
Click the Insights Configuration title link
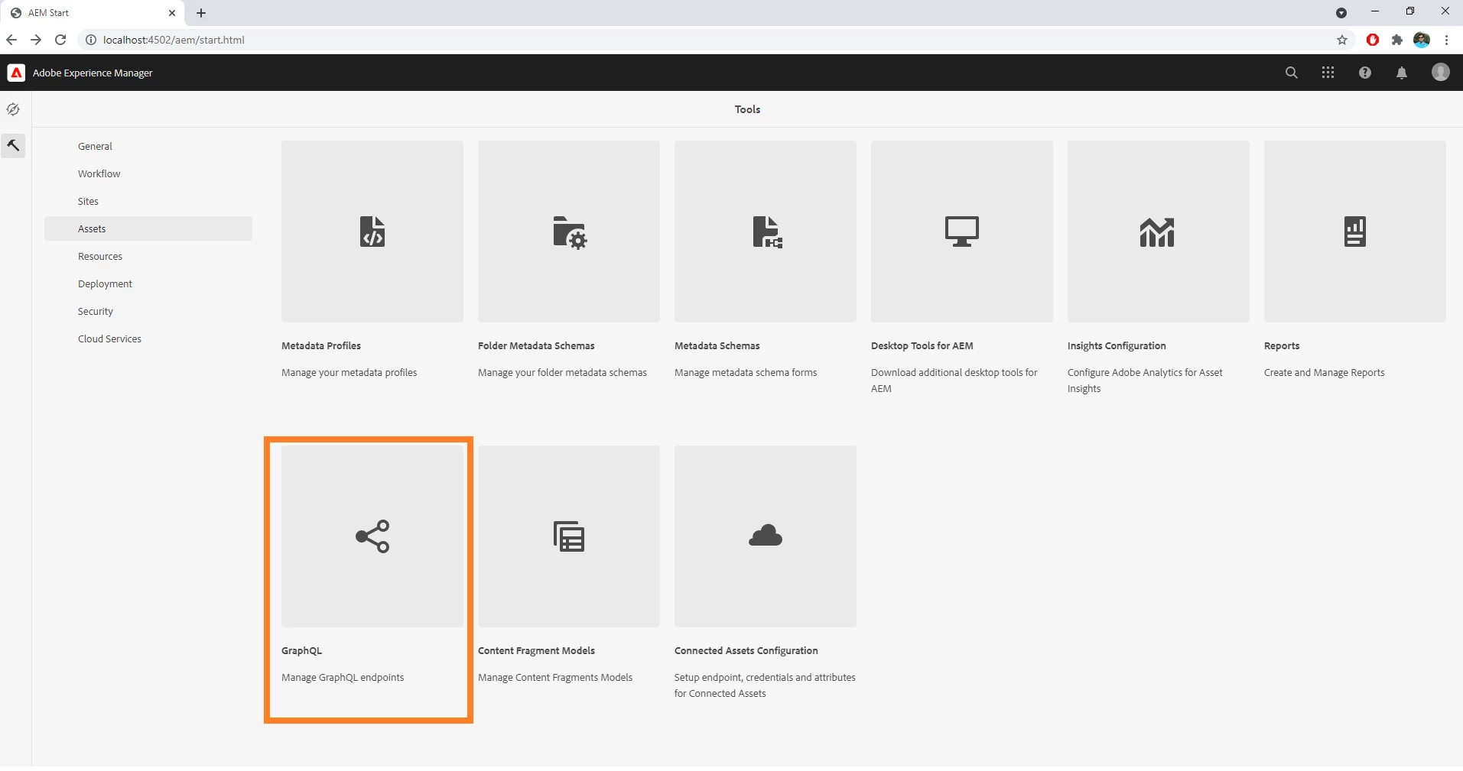(x=1117, y=345)
